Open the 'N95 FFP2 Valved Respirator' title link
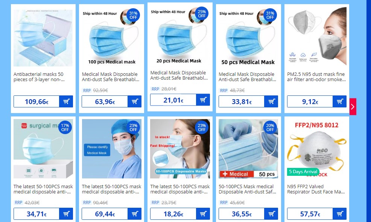 (316, 189)
